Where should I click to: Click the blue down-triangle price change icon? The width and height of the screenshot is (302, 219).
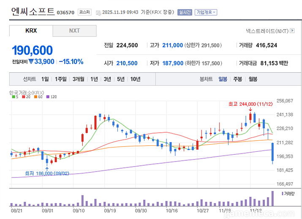pos(32,62)
